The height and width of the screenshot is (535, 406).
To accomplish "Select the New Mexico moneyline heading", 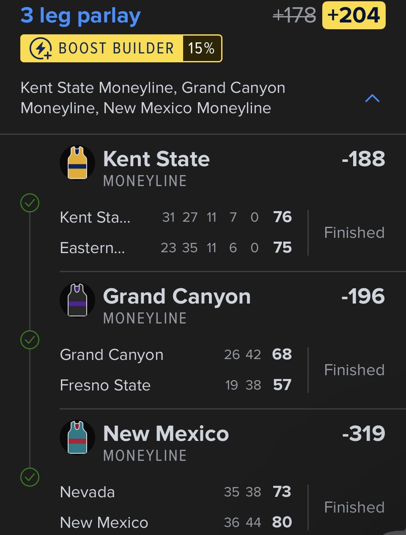I will [166, 434].
